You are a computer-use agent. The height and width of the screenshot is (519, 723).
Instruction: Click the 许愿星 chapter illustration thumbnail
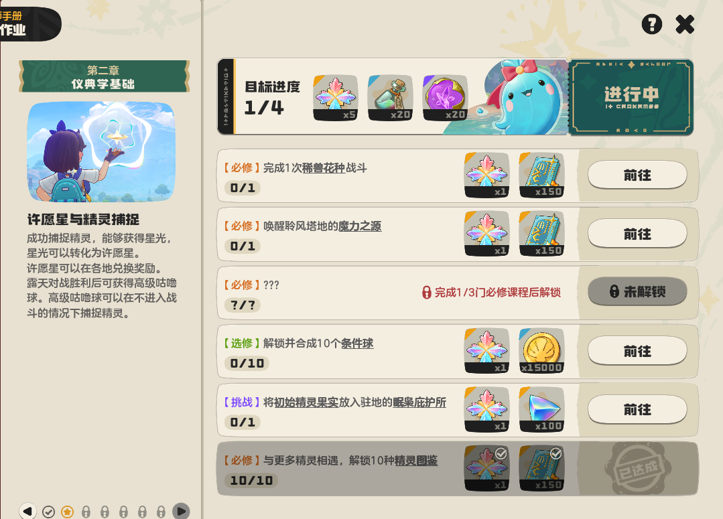point(101,151)
